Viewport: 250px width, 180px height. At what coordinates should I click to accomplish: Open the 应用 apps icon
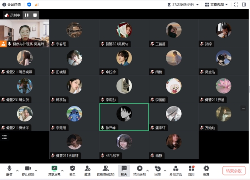point(191,171)
